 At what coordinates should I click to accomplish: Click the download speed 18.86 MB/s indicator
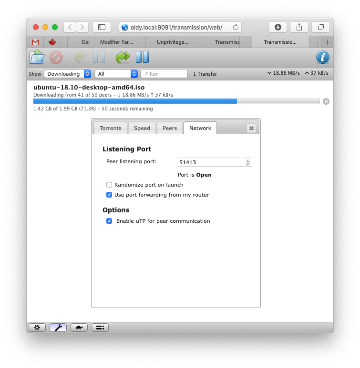tap(284, 73)
